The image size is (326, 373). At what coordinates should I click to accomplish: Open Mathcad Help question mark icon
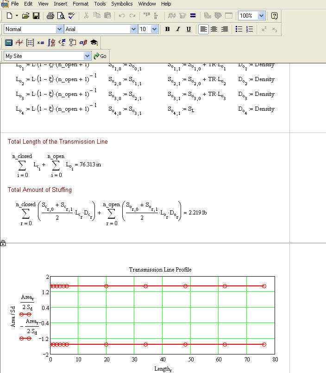(x=274, y=16)
